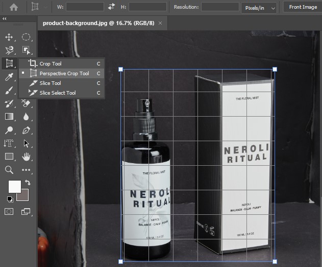Select the History Brush tool

click(9, 103)
